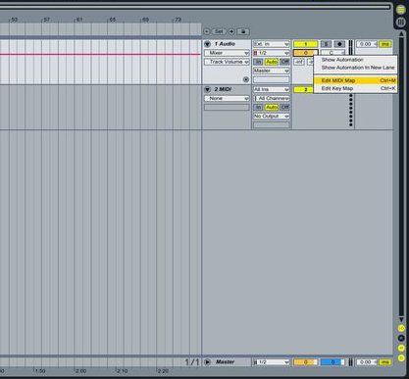Image resolution: width=409 pixels, height=379 pixels.
Task: Collapse the 1 Audio track unfold triangle
Action: tap(207, 44)
